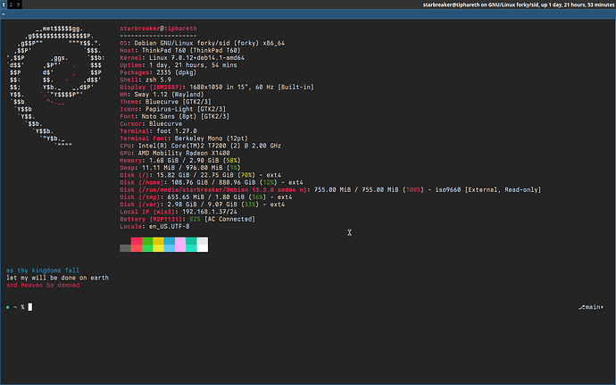Click the red color block in the palette
The image size is (616, 385).
coord(137,245)
